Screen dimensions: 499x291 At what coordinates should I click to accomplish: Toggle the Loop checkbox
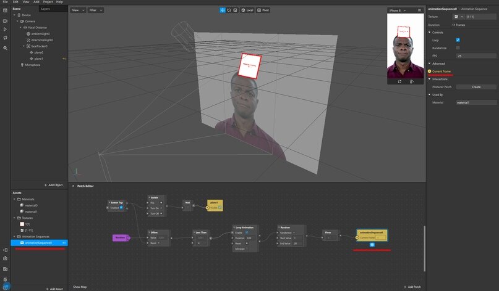click(458, 40)
